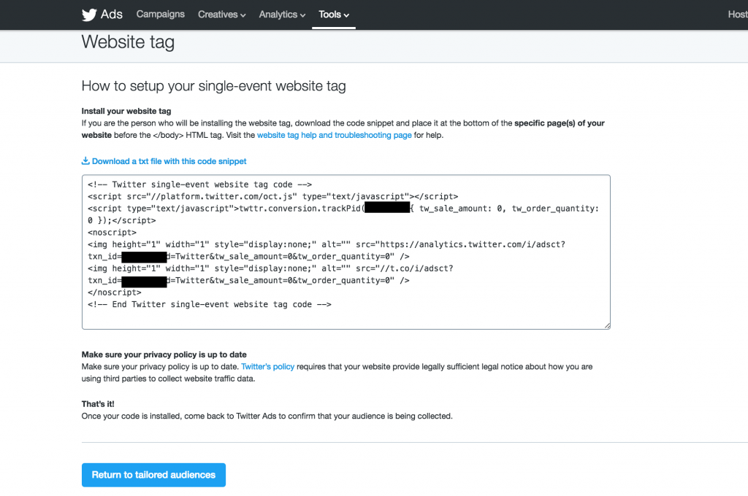Open the Campaigns menu item
This screenshot has width=748, height=496.
(x=160, y=15)
